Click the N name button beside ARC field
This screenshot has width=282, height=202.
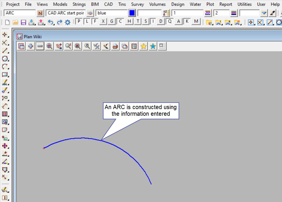coord(40,13)
